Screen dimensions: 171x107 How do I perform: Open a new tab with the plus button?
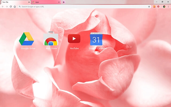(64, 2)
